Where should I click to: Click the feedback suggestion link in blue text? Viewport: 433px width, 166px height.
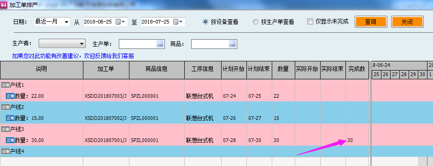[x=73, y=56]
